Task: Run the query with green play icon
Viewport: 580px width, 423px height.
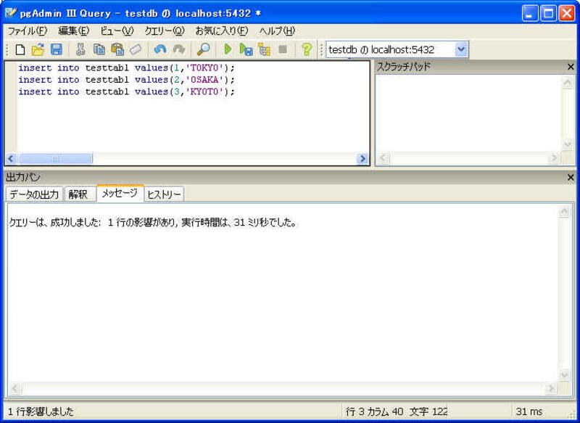Action: [228, 50]
